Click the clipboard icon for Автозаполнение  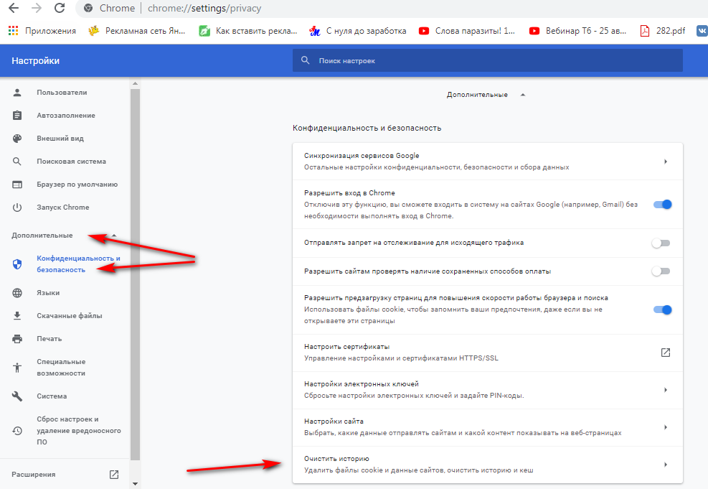tap(17, 115)
